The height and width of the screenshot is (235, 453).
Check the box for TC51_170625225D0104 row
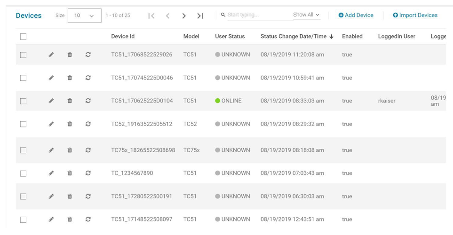pyautogui.click(x=23, y=101)
